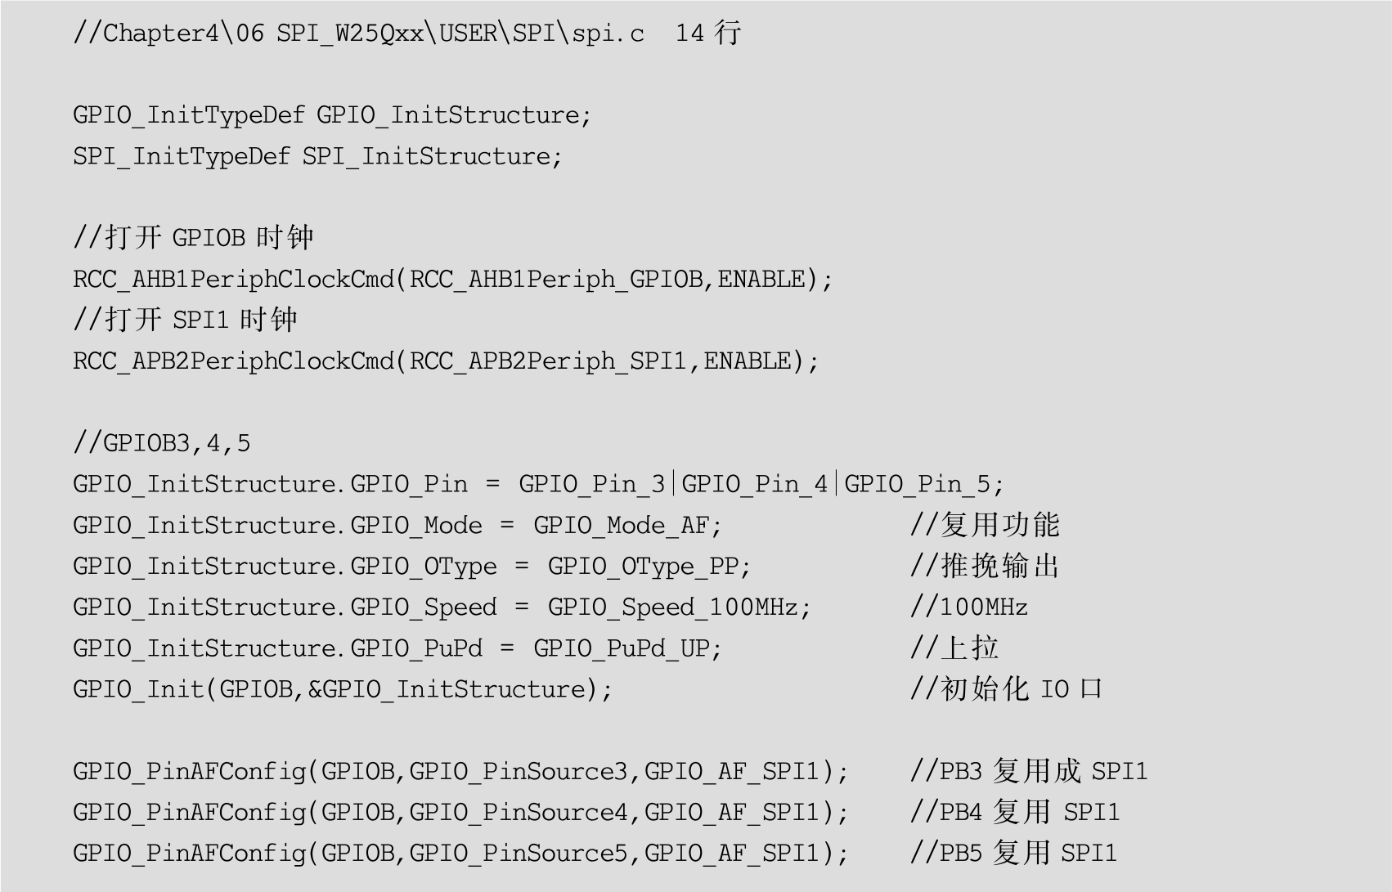Click the spi.c file path comment line
Image resolution: width=1392 pixels, height=892 pixels.
[x=406, y=34]
